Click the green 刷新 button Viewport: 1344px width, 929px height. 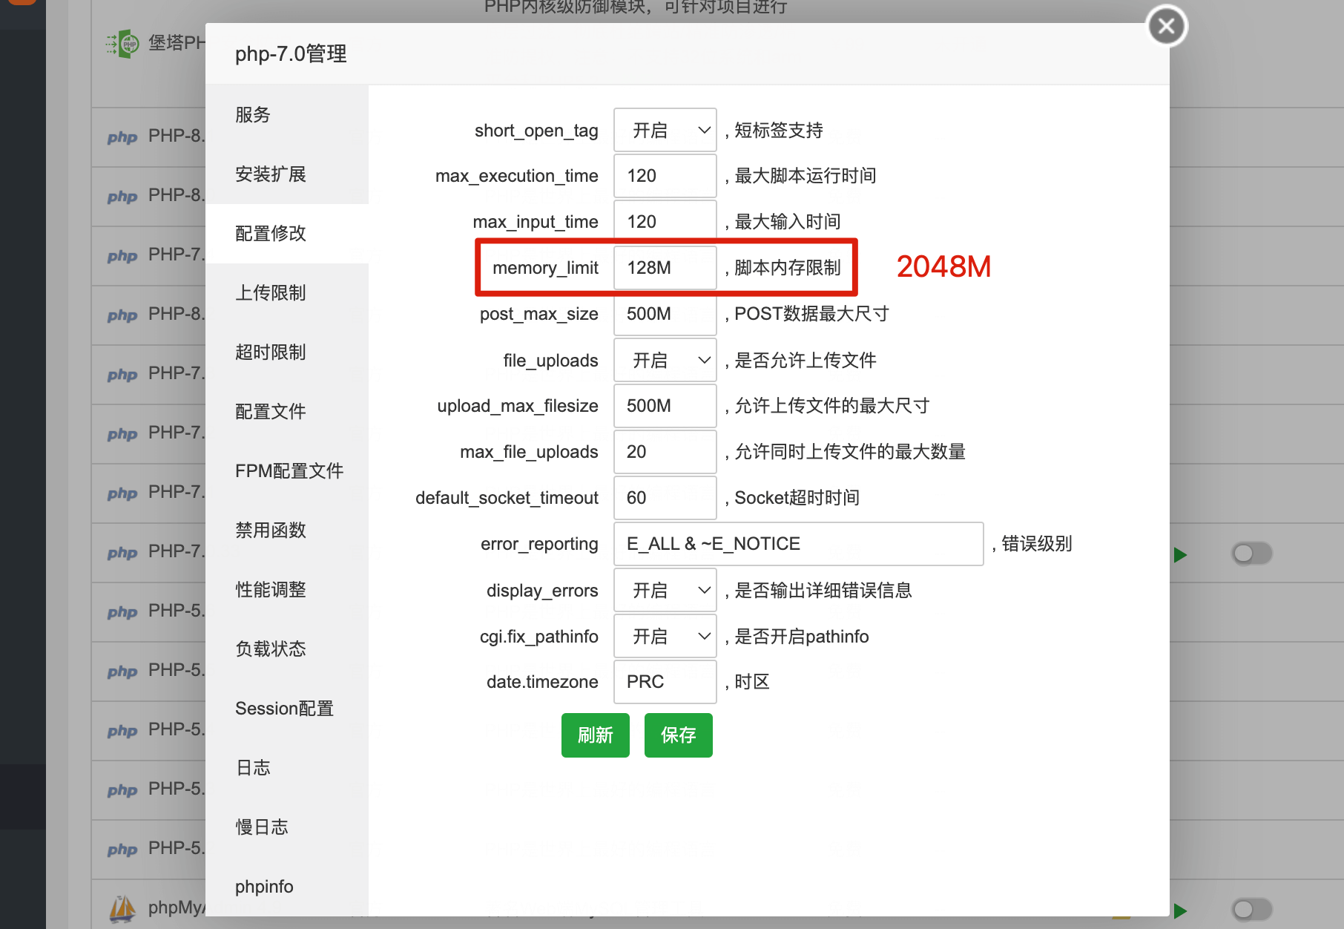click(x=596, y=735)
